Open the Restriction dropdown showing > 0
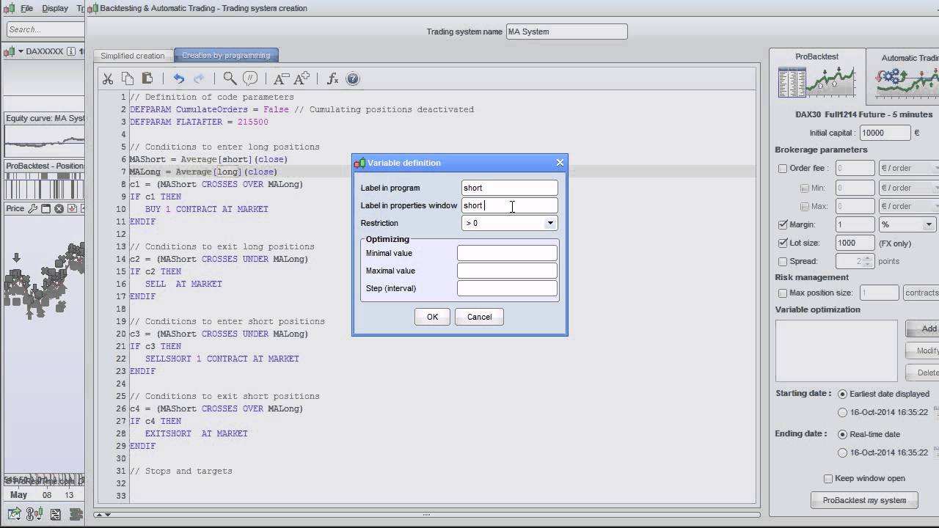This screenshot has width=939, height=528. (509, 223)
